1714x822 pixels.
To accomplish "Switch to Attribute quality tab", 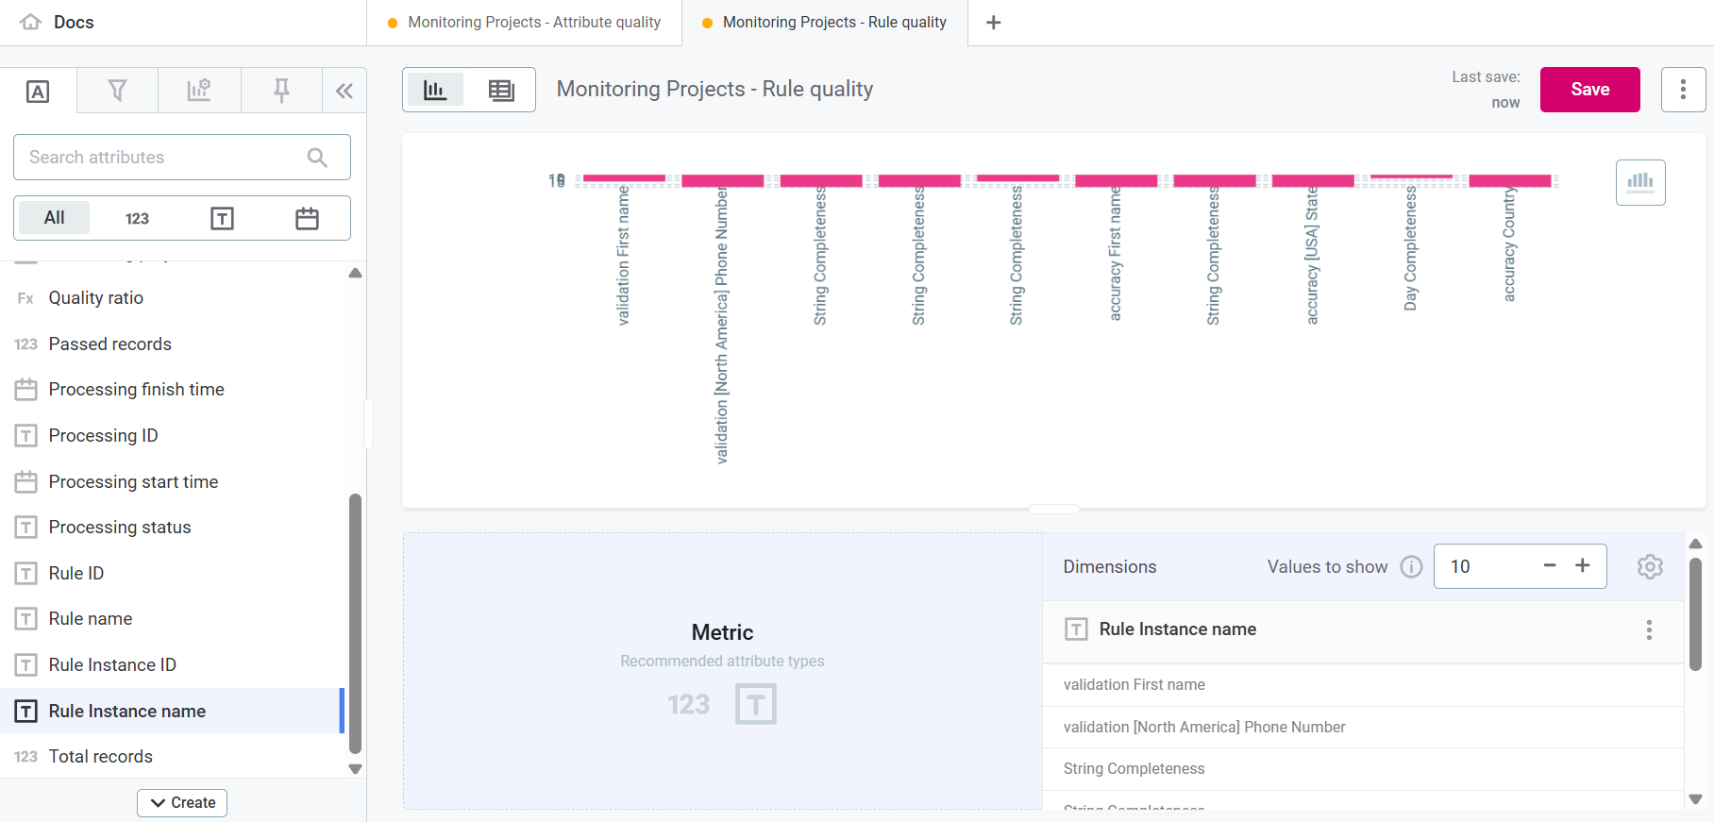I will [x=533, y=23].
